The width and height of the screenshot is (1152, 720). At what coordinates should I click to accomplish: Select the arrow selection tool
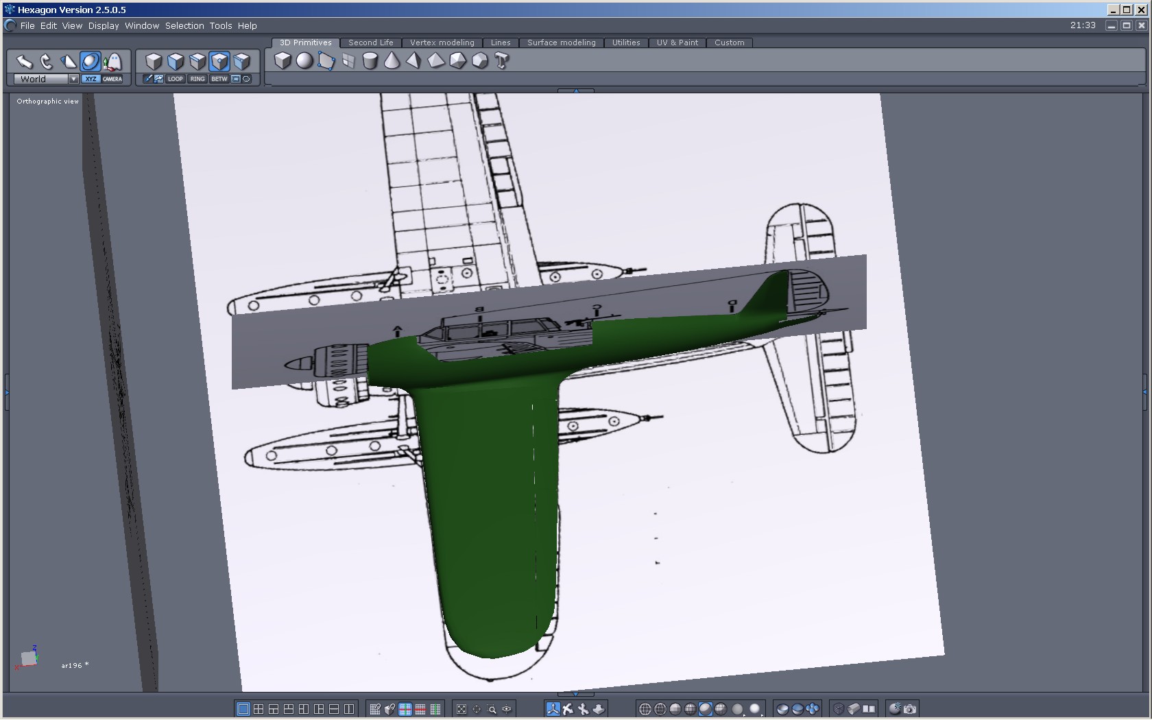24,62
